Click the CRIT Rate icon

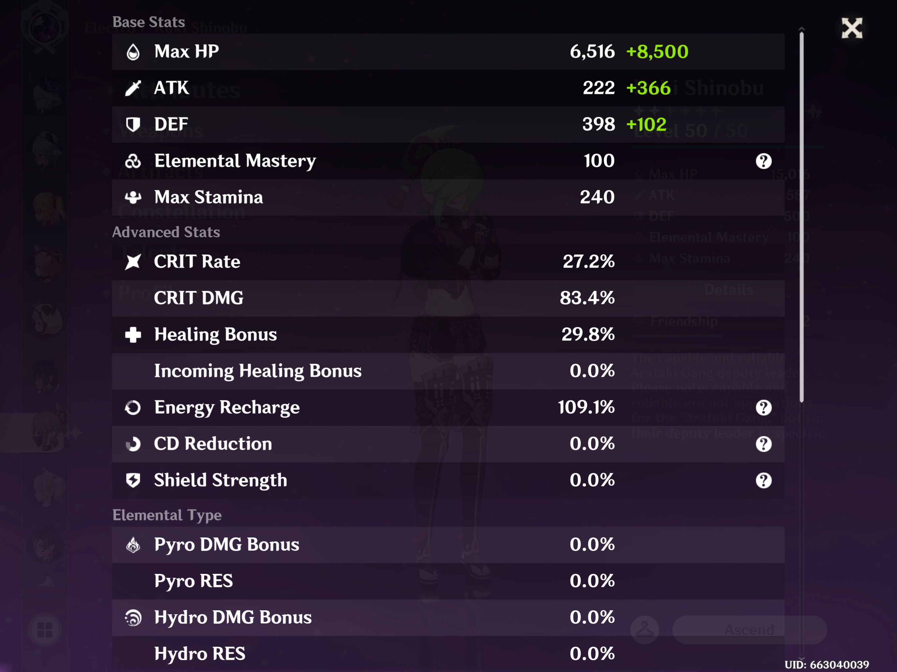tap(133, 262)
